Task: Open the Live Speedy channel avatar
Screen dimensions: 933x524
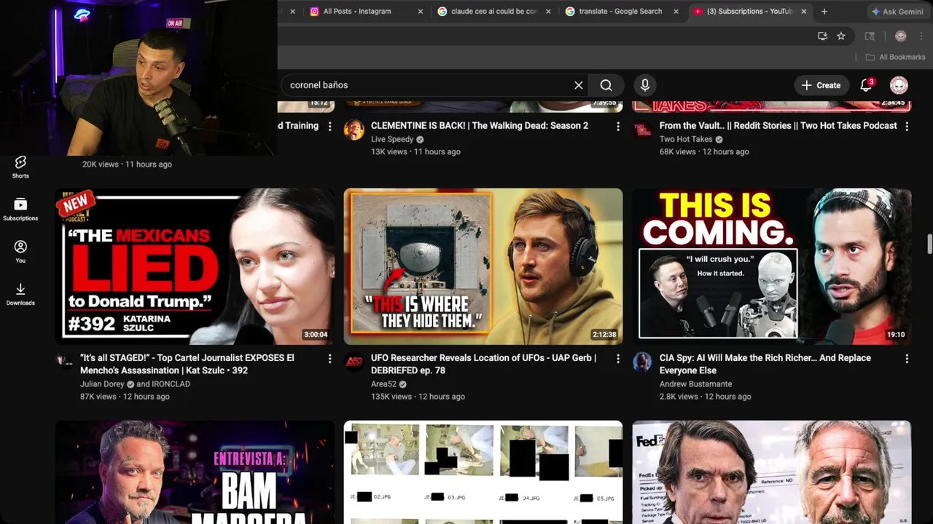Action: tap(354, 130)
